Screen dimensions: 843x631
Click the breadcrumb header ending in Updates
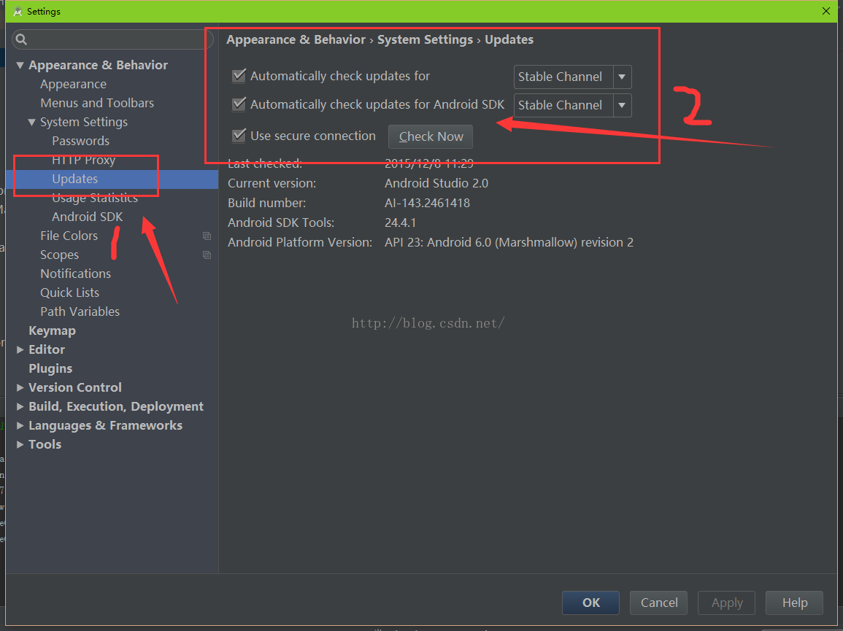point(380,40)
